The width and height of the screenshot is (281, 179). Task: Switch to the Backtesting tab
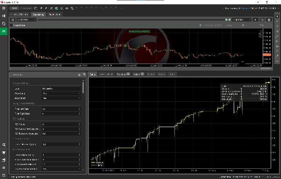(38, 14)
